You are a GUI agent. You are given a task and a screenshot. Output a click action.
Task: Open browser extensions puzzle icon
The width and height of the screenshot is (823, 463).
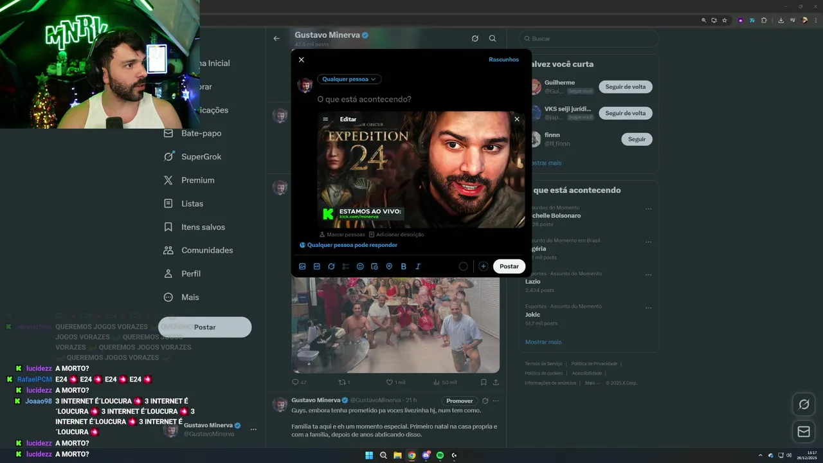coord(764,21)
